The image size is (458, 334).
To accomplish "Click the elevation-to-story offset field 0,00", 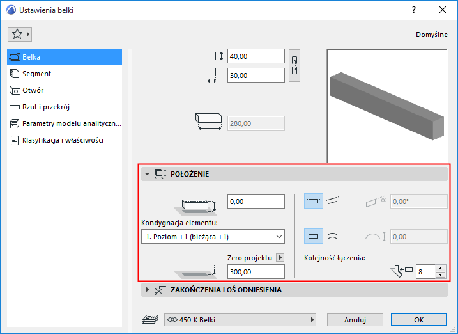I will pyautogui.click(x=256, y=202).
